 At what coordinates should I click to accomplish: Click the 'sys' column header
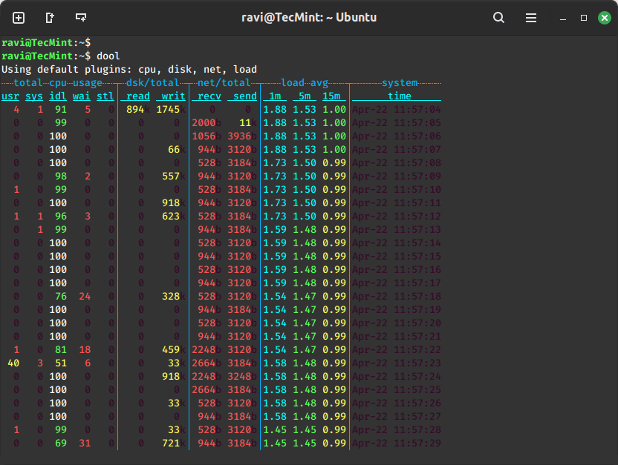tap(34, 96)
